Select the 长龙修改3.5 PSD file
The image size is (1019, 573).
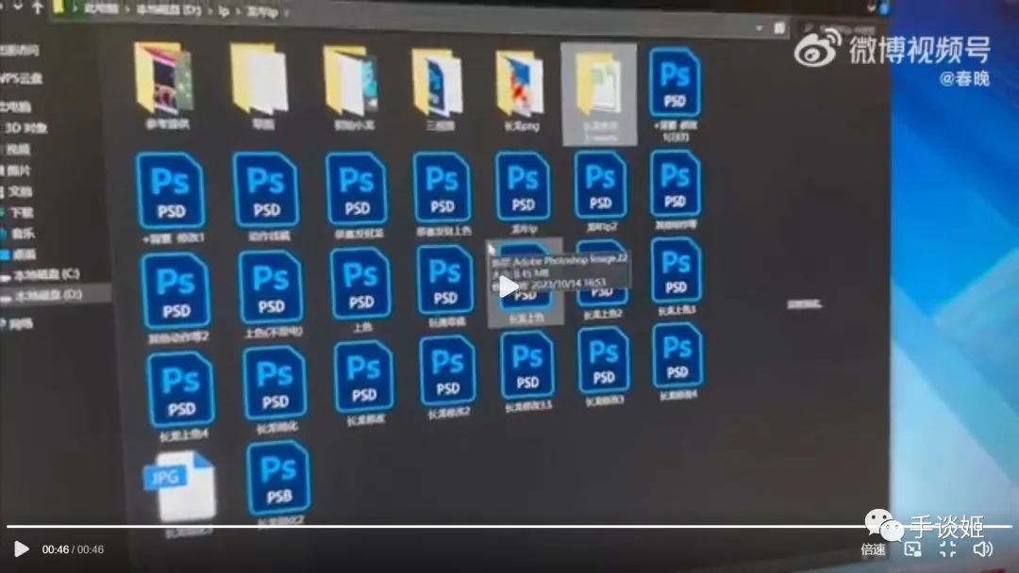[x=527, y=372]
